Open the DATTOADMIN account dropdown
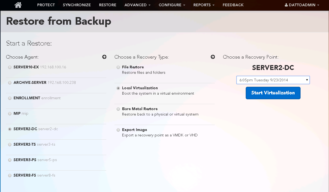This screenshot has height=192, width=329. (x=302, y=5)
